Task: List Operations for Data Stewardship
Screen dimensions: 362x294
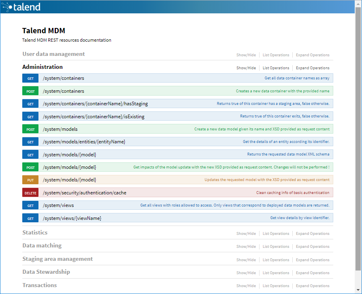Action: coord(276,273)
